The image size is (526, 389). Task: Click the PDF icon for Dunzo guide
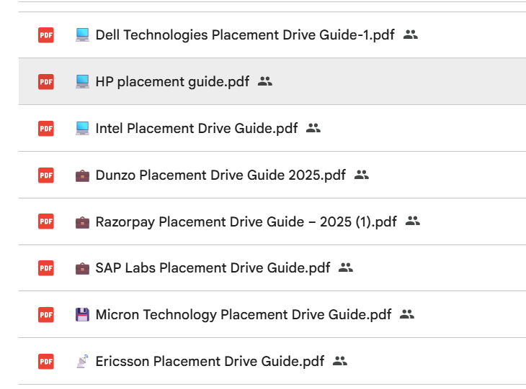pyautogui.click(x=46, y=175)
